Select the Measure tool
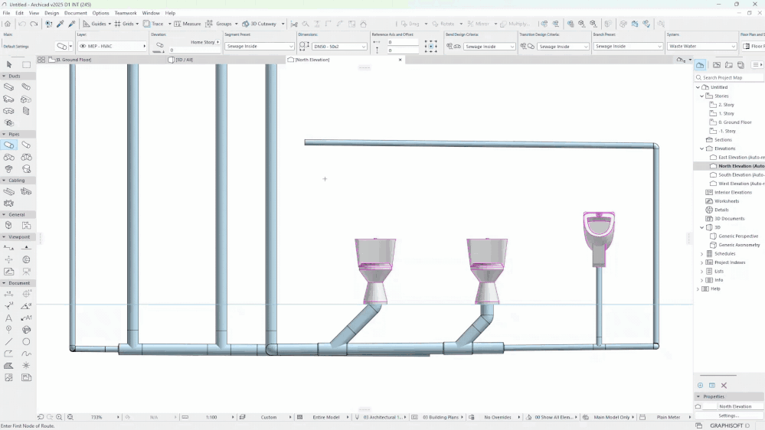 (188, 24)
